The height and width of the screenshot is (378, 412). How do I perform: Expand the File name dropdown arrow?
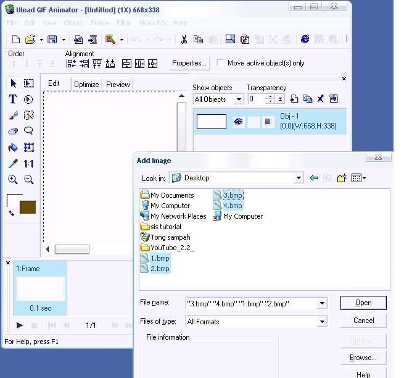tap(322, 303)
